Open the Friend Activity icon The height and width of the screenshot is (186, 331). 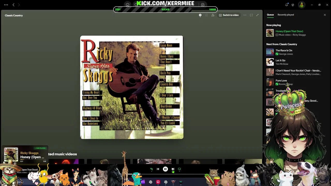(x=293, y=5)
